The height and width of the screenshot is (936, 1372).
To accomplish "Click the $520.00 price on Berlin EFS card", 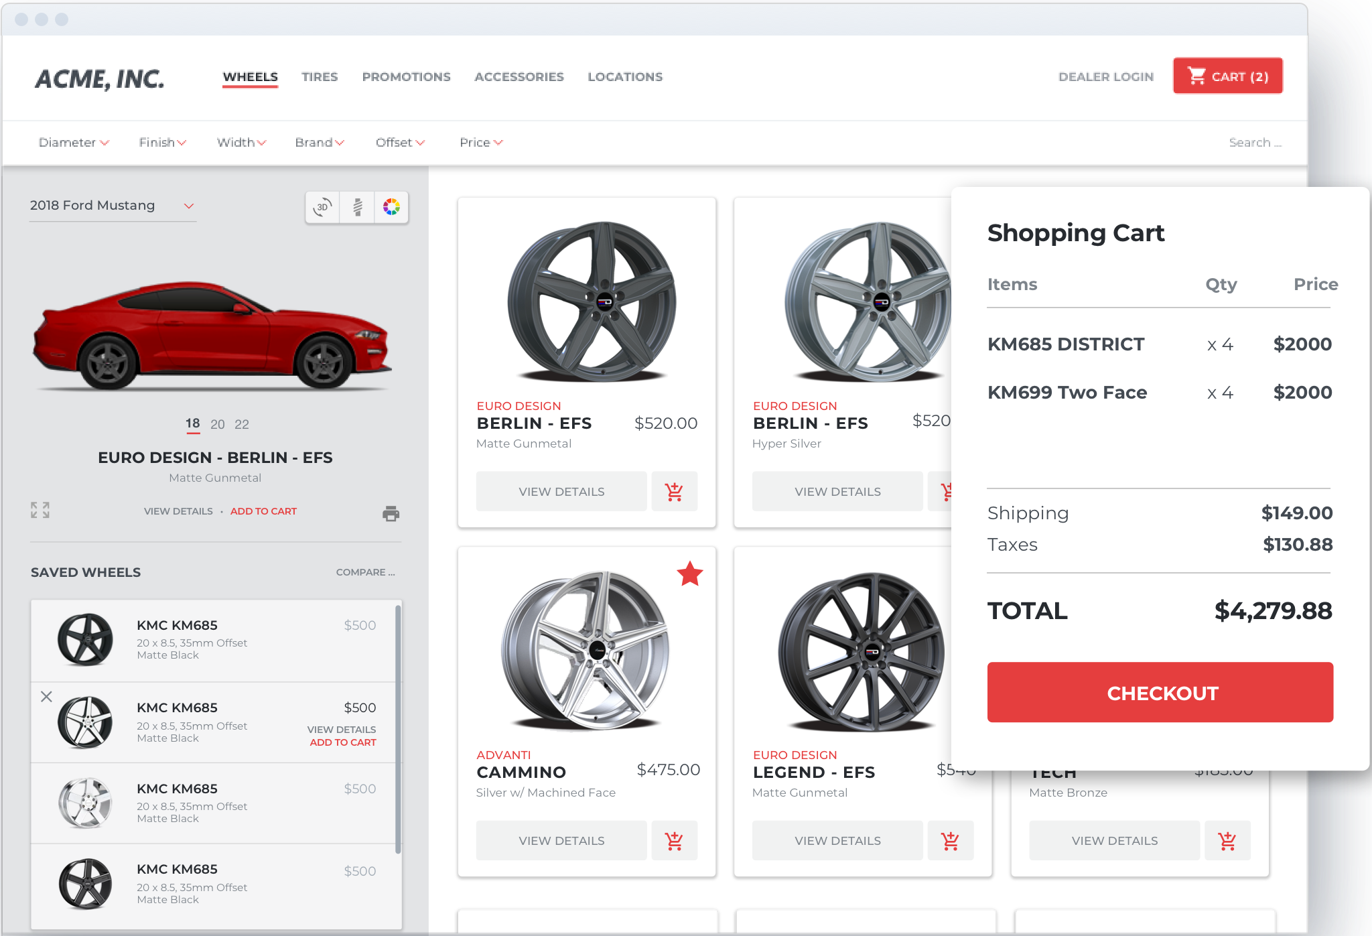I will coord(666,423).
